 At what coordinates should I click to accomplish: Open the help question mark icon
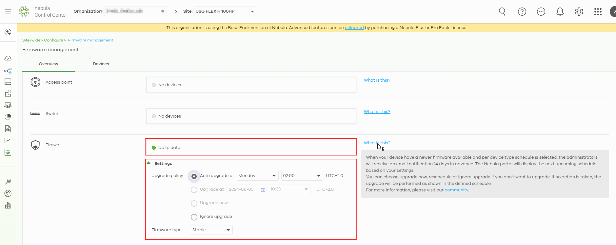[x=522, y=12]
